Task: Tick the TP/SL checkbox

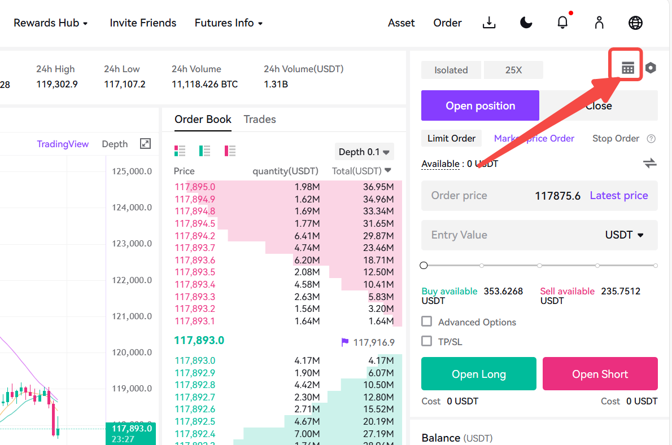Action: tap(426, 341)
